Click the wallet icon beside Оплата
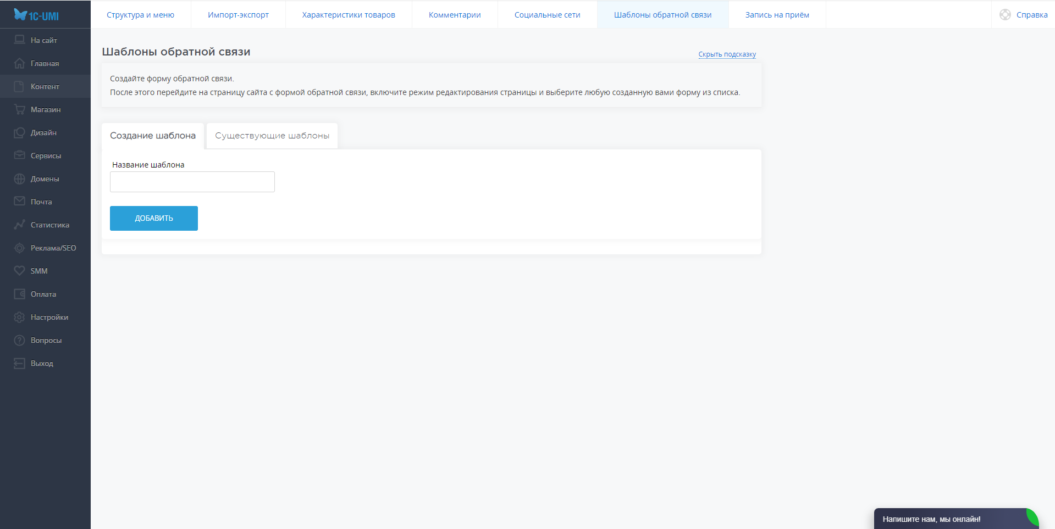 pyautogui.click(x=19, y=294)
